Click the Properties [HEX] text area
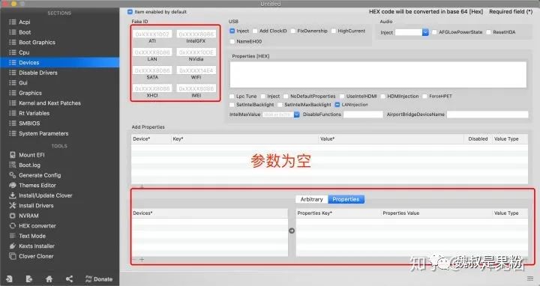The height and width of the screenshot is (286, 540). click(378, 75)
